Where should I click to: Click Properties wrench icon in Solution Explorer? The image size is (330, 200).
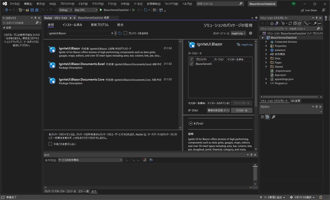[315, 23]
